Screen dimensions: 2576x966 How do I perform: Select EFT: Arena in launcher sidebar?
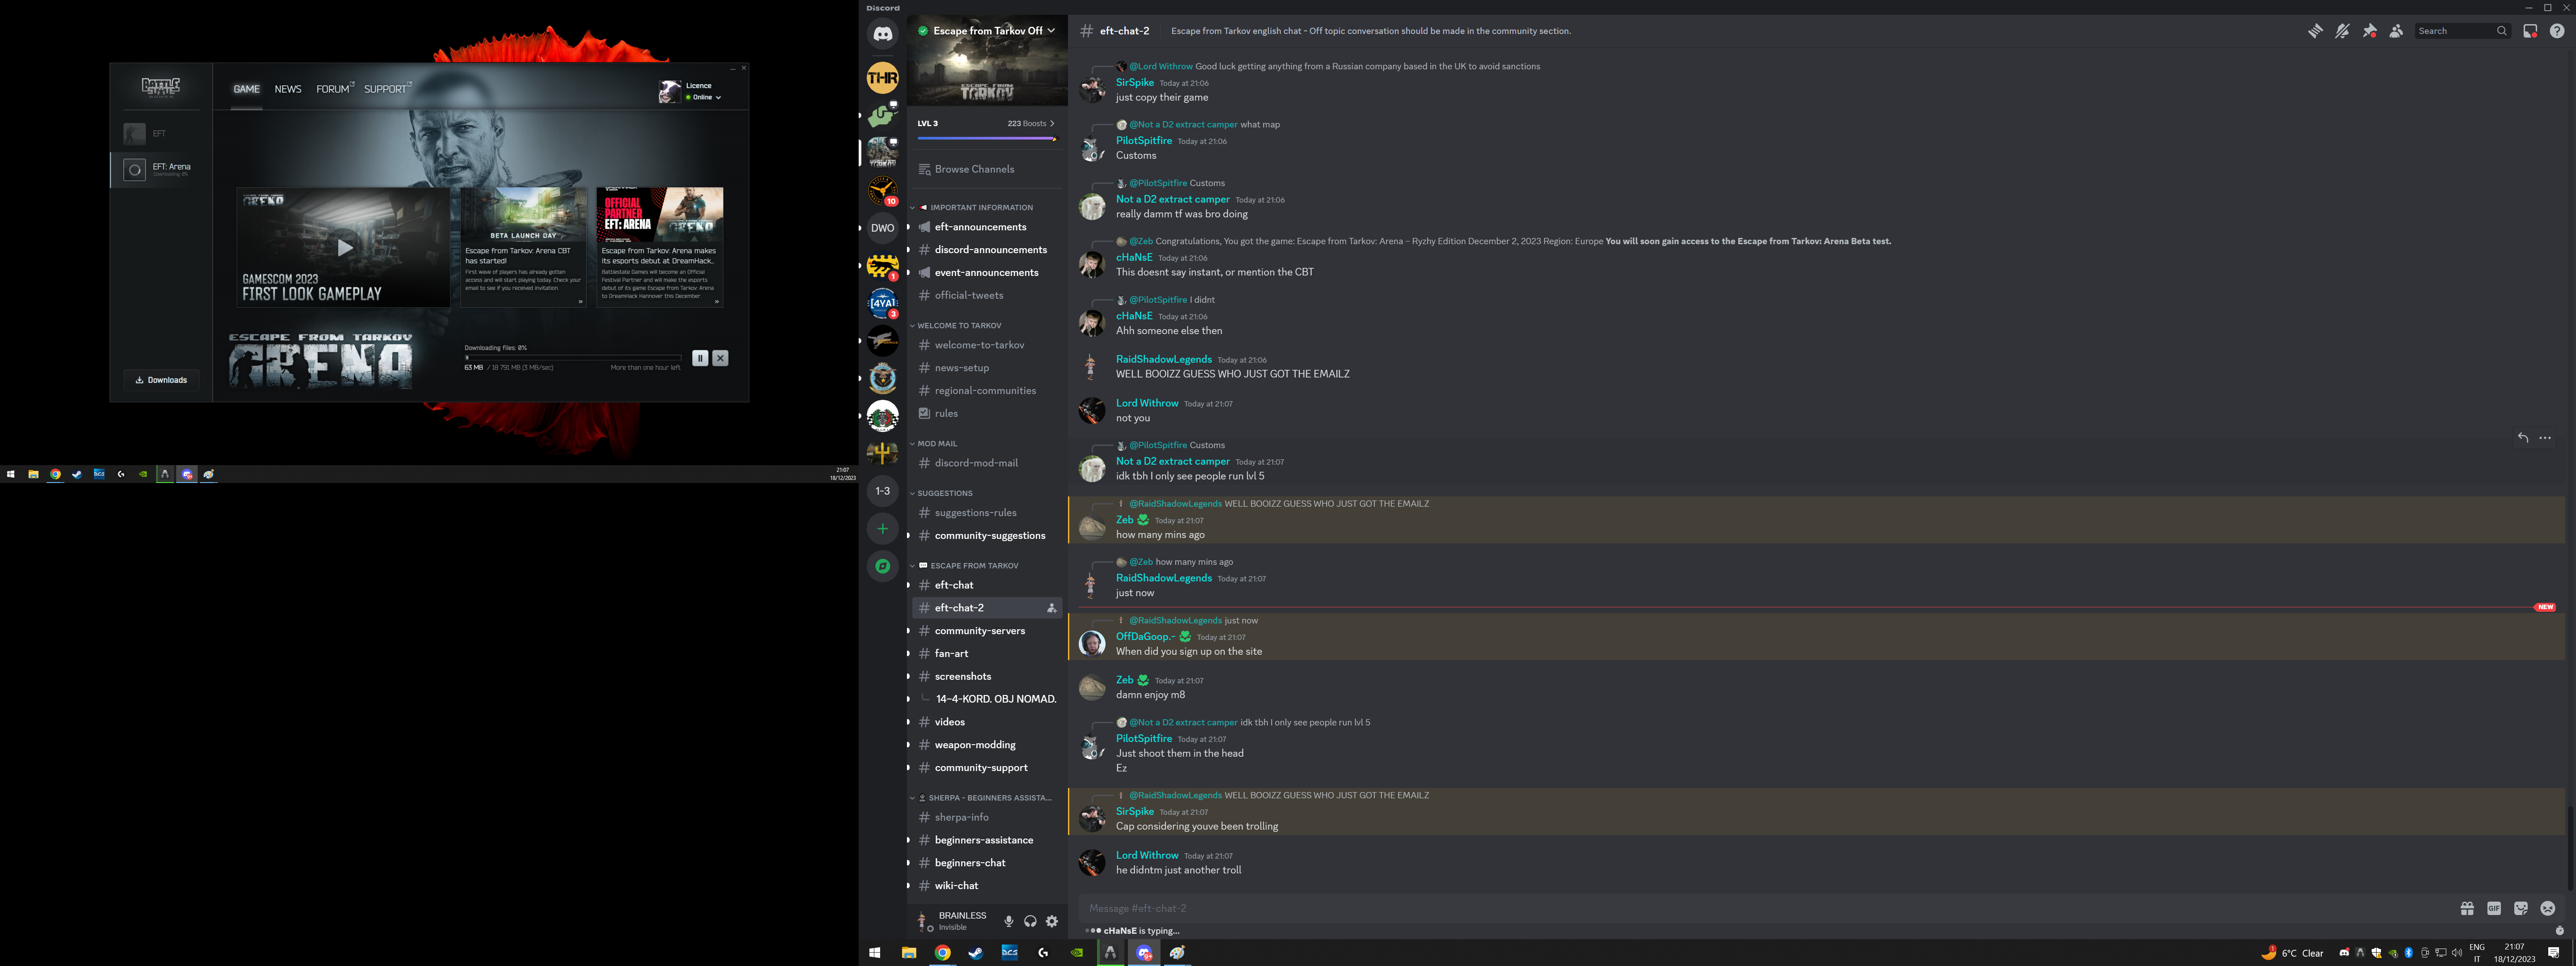pos(161,169)
